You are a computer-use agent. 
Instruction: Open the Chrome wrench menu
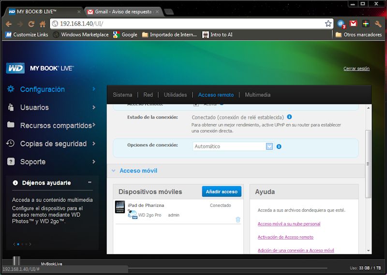coord(378,24)
